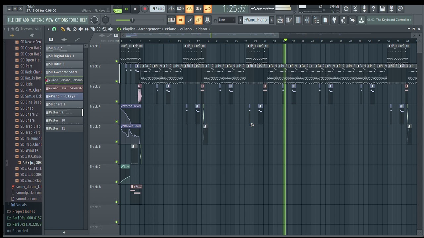The width and height of the screenshot is (424, 238).
Task: Open the Mixer view icon
Action: tap(307, 20)
